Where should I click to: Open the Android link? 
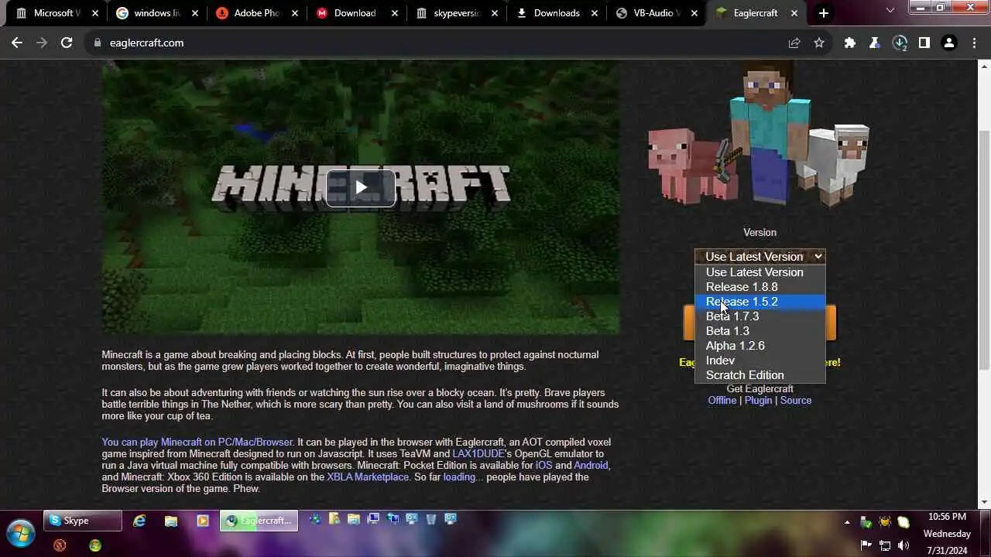pyautogui.click(x=591, y=466)
